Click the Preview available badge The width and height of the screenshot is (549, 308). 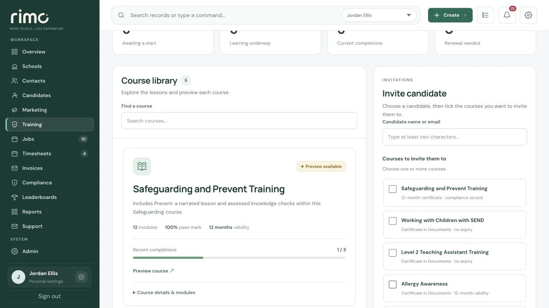321,166
